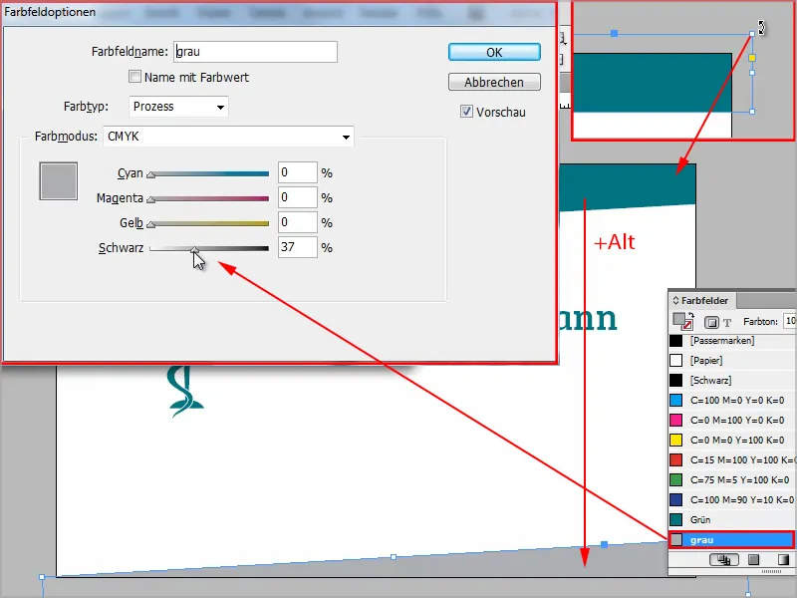Open the Farbmodus dropdown showing CMYK
Image resolution: width=797 pixels, height=598 pixels.
(x=228, y=137)
